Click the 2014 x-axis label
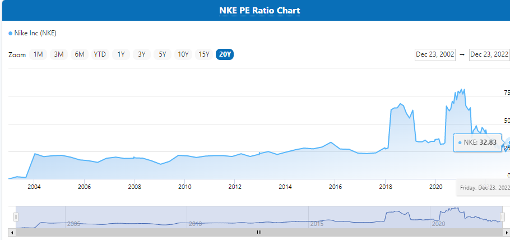The width and height of the screenshot is (510, 240). [285, 187]
